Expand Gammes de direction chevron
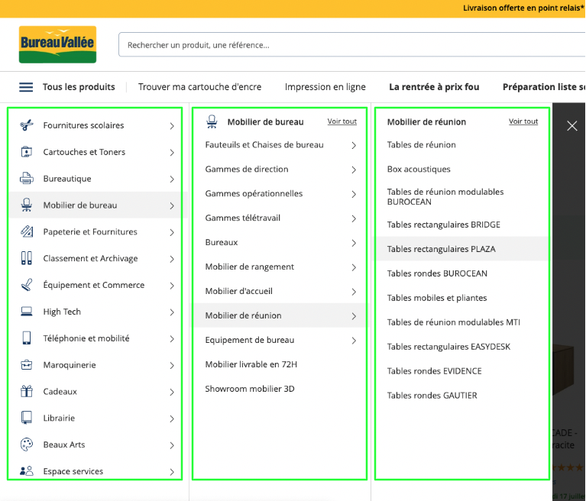The height and width of the screenshot is (501, 586). coord(354,170)
